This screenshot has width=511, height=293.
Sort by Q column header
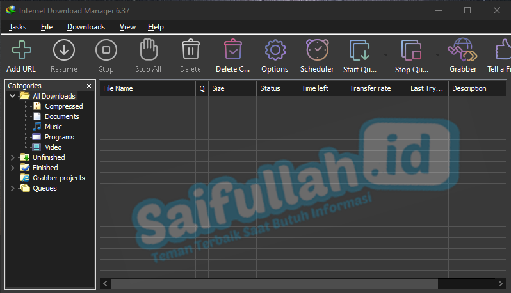pyautogui.click(x=202, y=88)
